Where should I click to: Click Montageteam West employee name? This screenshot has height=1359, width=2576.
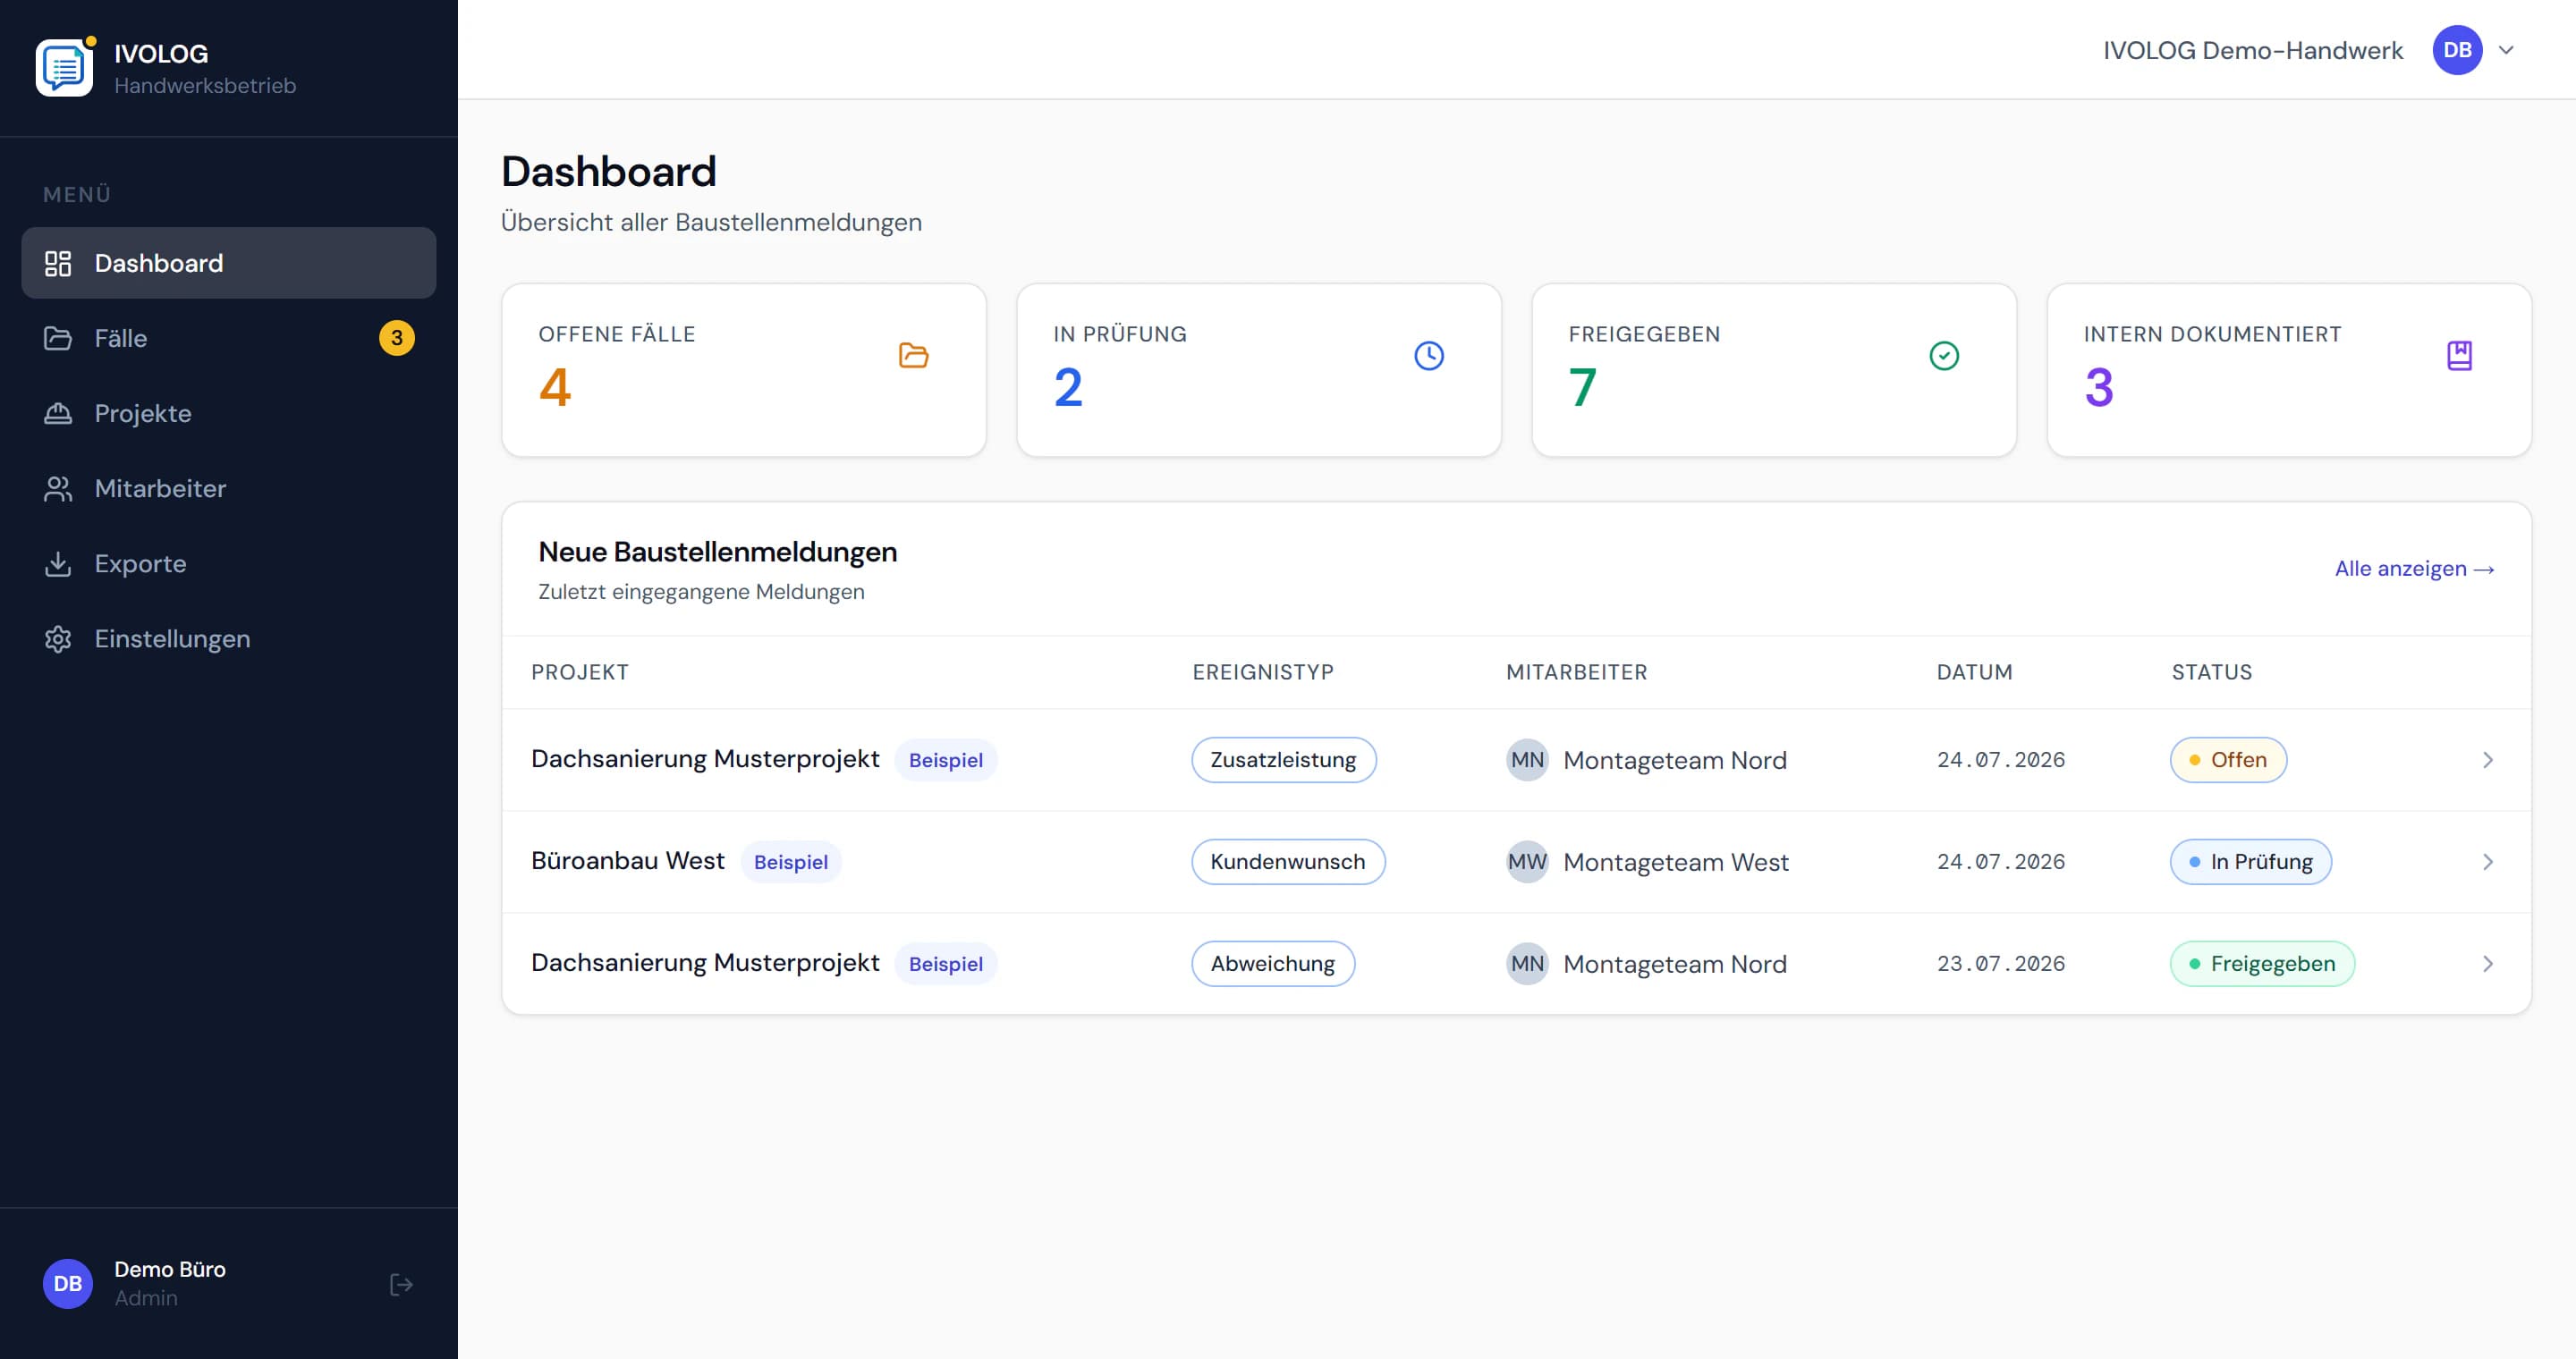(x=1676, y=863)
